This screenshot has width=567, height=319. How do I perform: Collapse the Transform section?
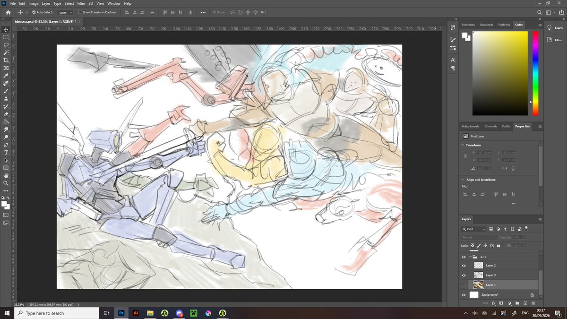click(463, 145)
